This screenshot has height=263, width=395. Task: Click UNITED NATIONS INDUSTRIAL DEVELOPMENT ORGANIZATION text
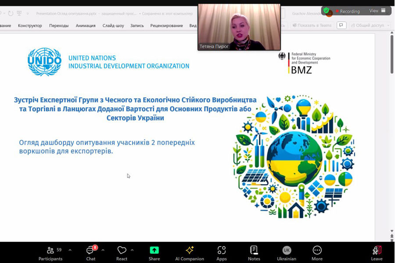pyautogui.click(x=129, y=62)
